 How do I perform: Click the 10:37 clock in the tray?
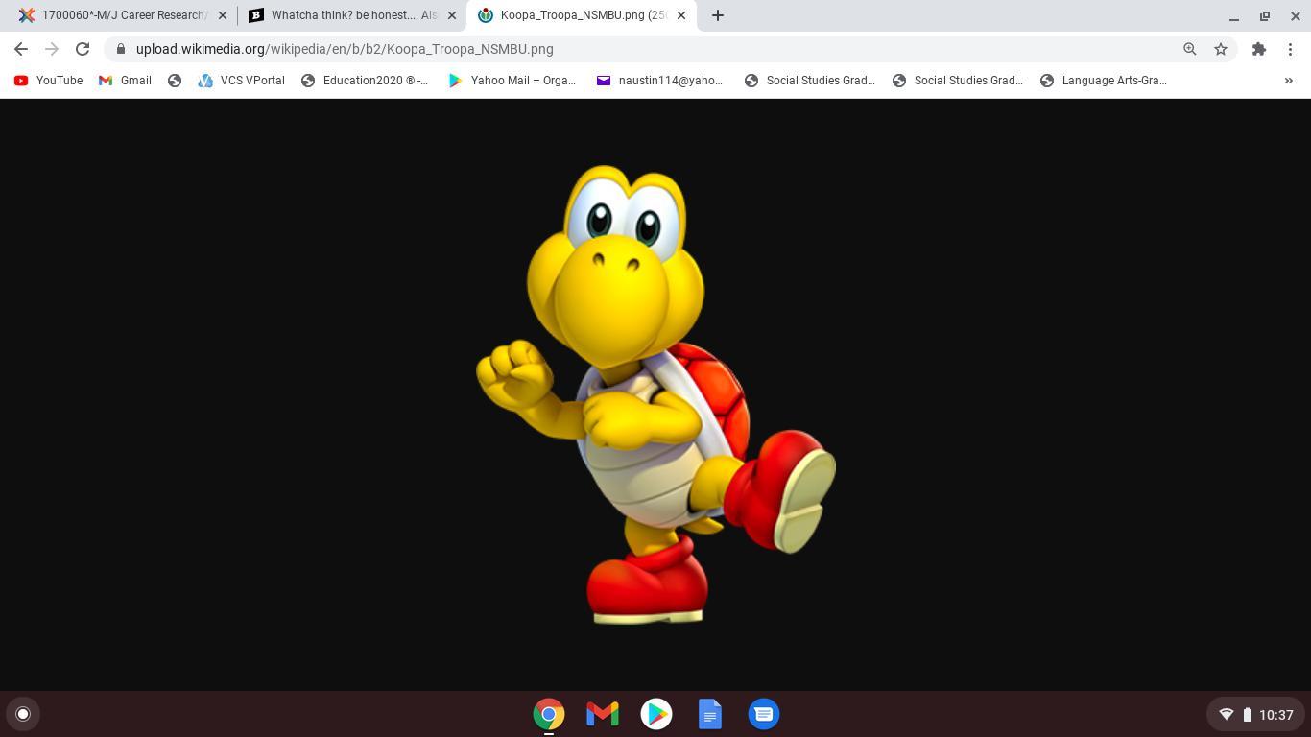point(1276,715)
